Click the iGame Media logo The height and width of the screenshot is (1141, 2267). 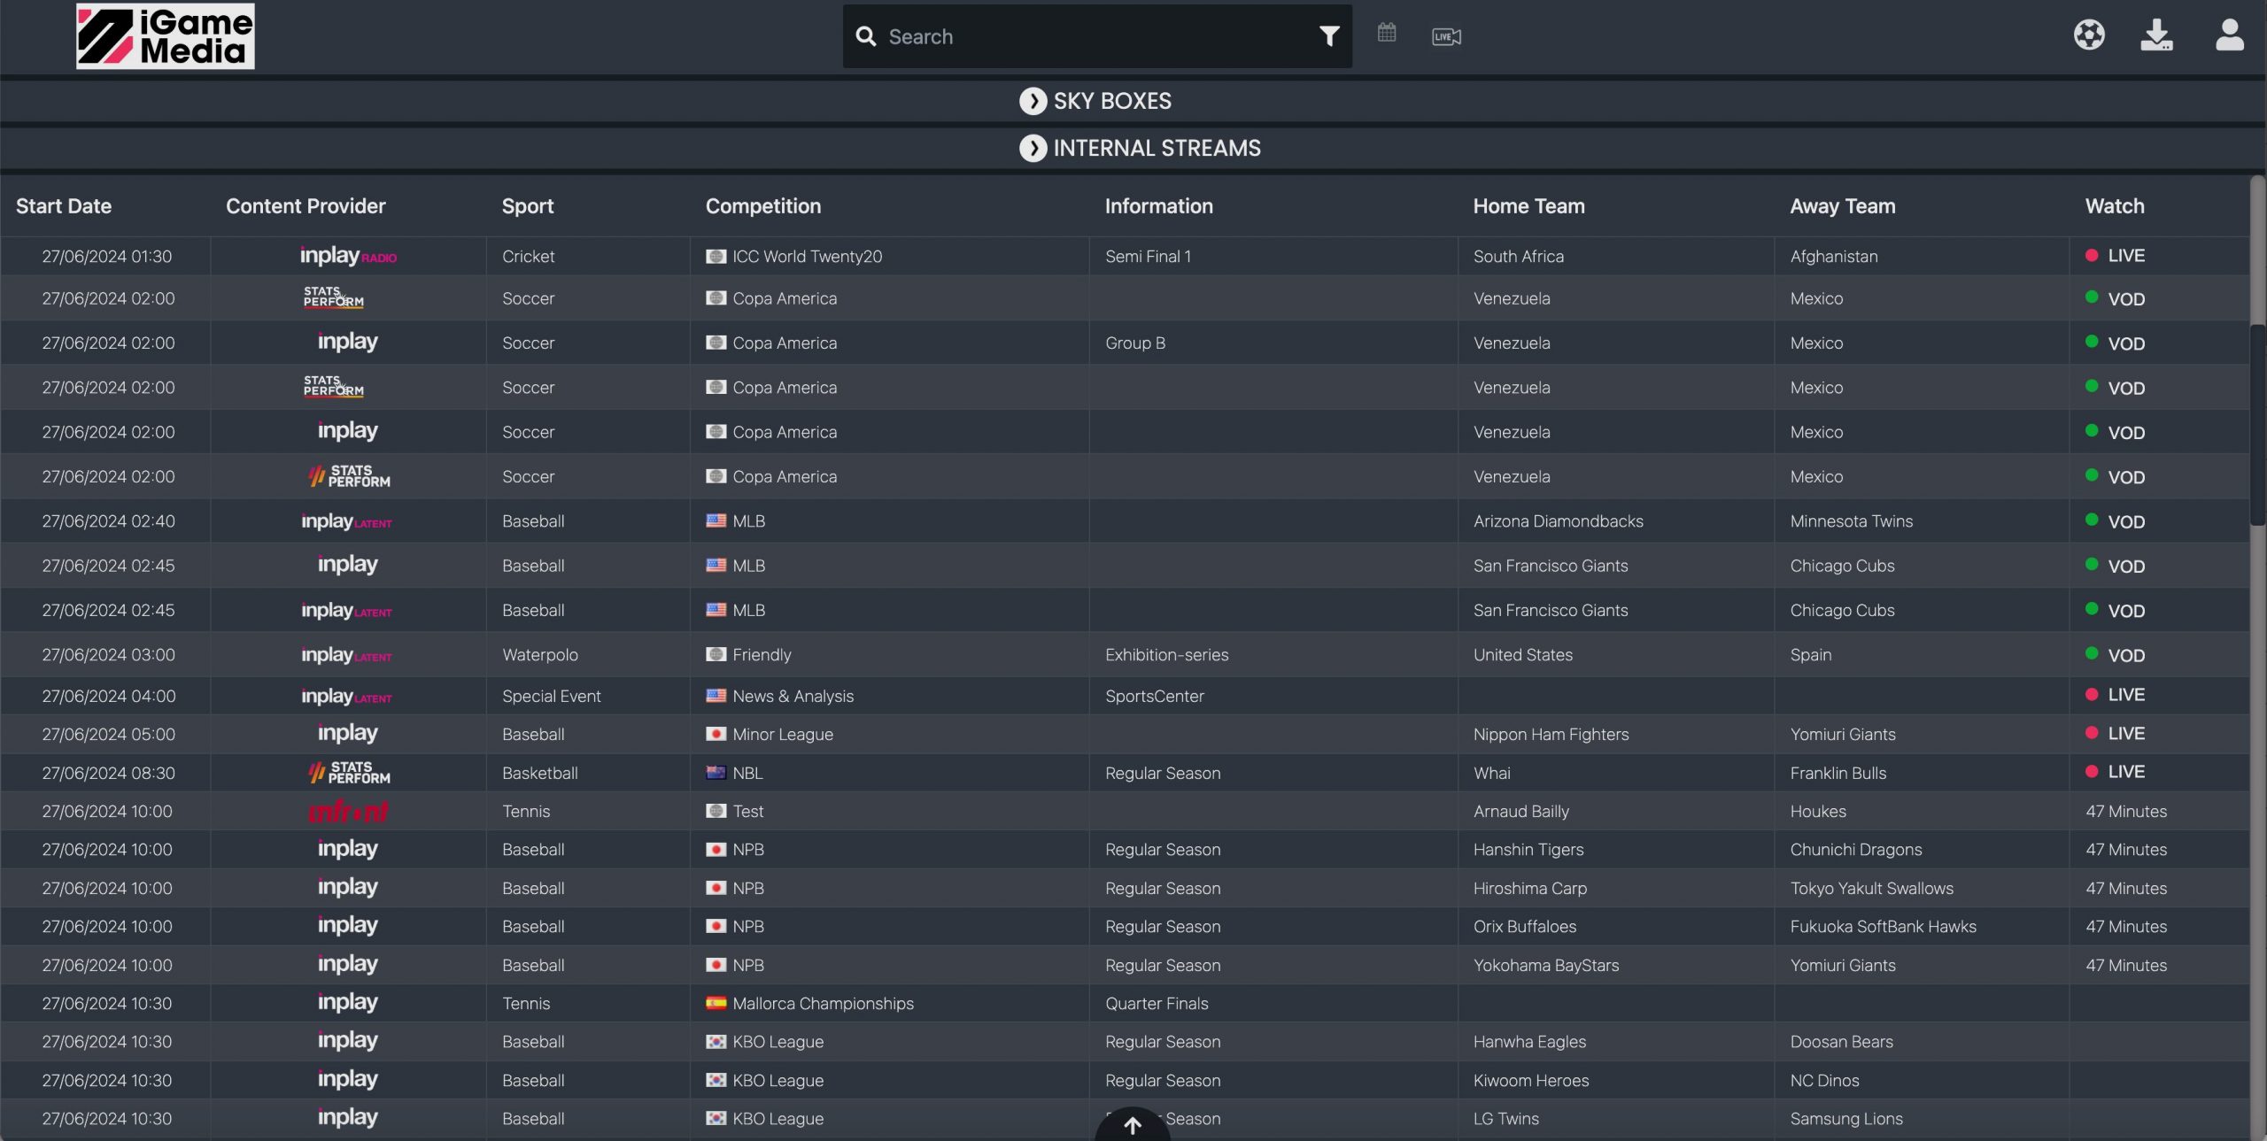coord(166,36)
